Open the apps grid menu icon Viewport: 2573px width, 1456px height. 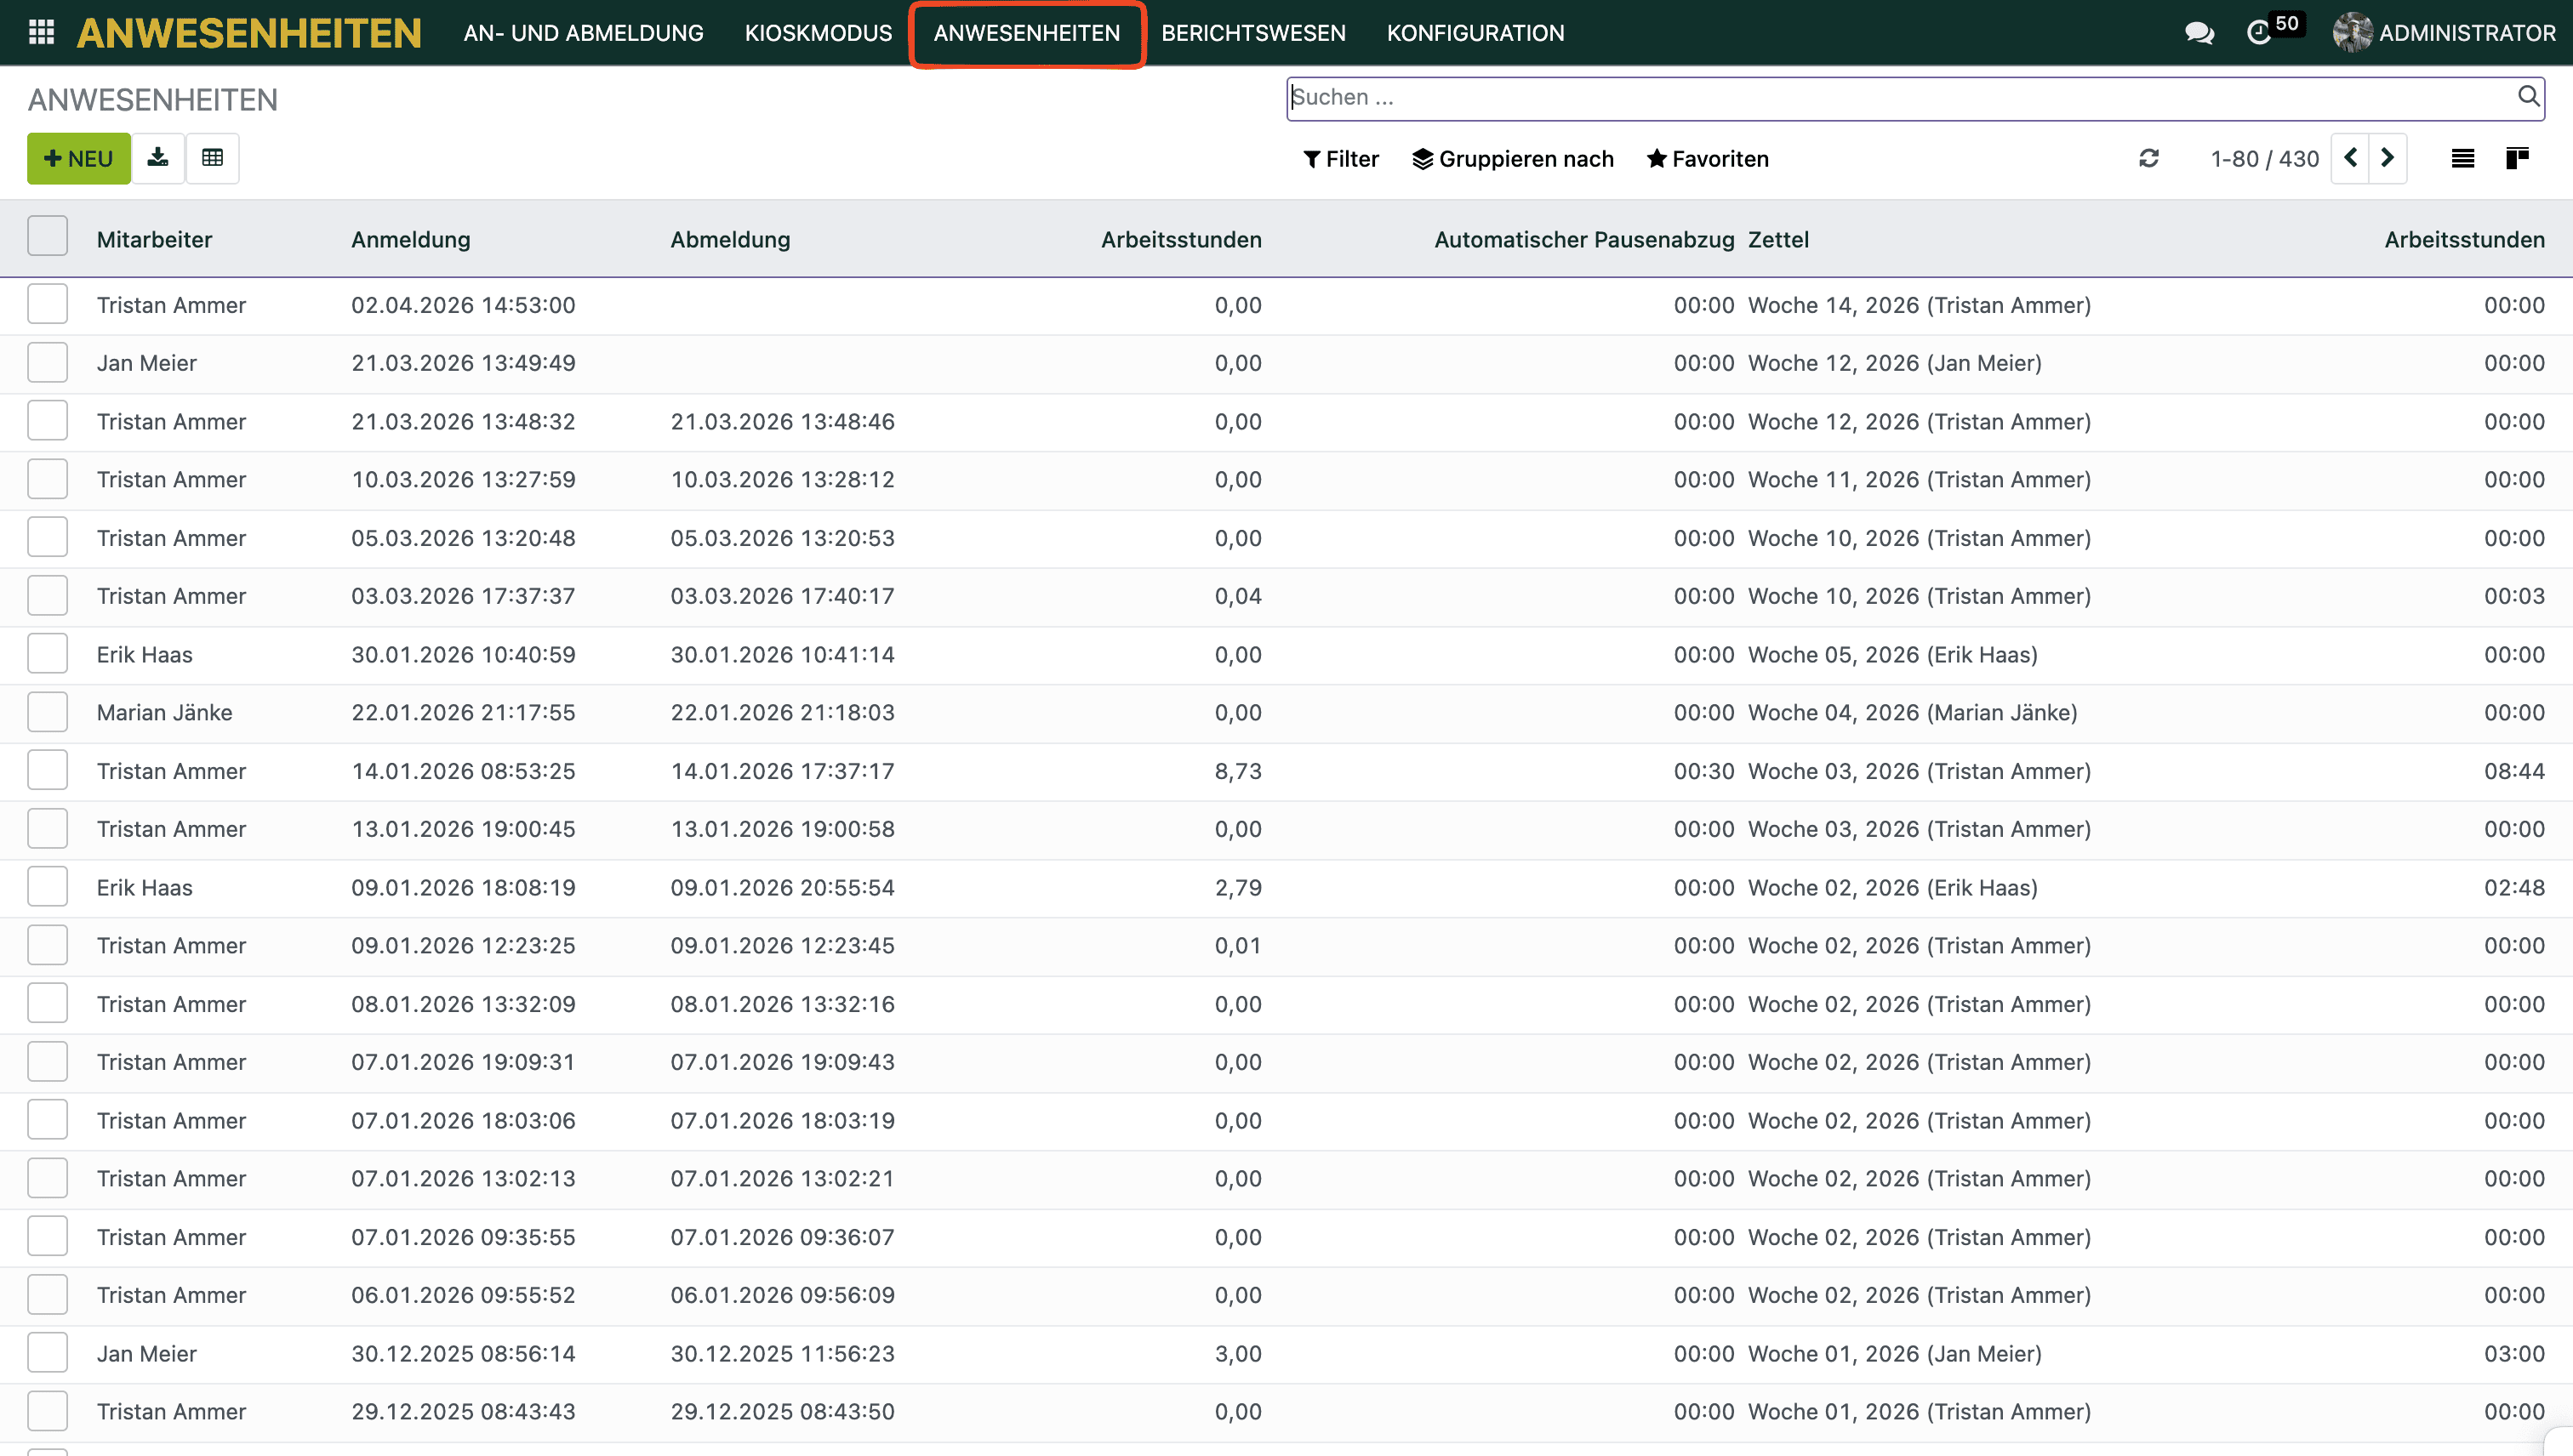(41, 32)
